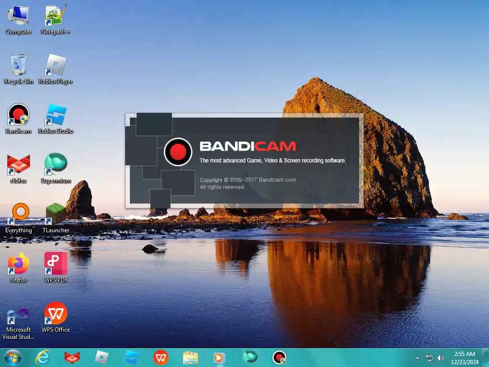The image size is (489, 367).
Task: Open the network status tray icon
Action: pos(429,358)
